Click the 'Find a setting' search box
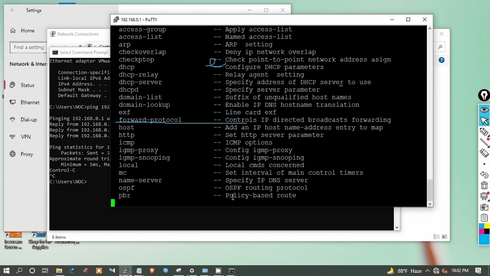 pyautogui.click(x=29, y=47)
